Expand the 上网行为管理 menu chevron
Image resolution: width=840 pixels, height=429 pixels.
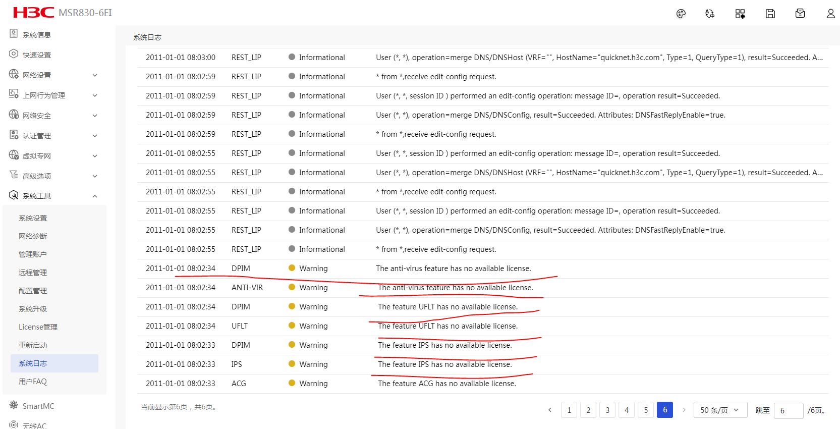click(x=95, y=95)
